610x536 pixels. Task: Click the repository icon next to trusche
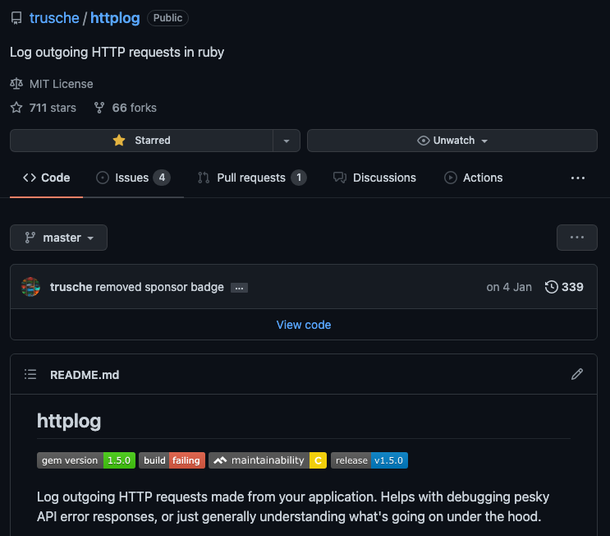tap(16, 18)
